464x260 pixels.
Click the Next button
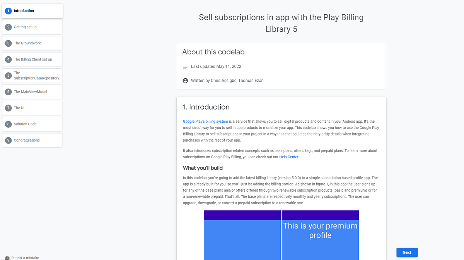click(407, 252)
